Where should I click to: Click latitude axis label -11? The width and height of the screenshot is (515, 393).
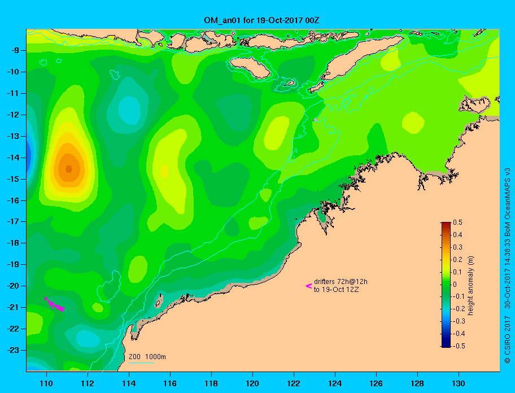(x=13, y=93)
